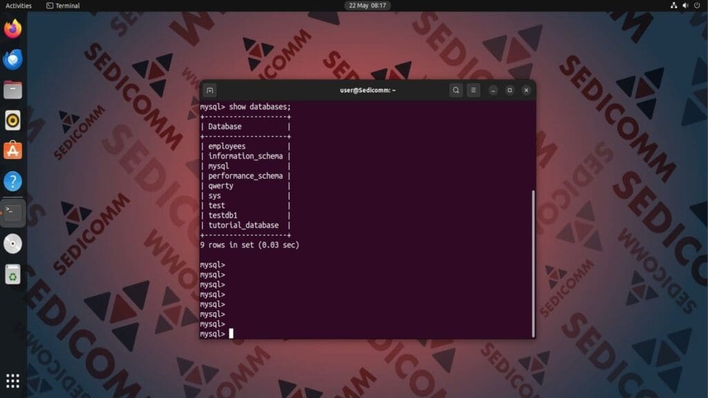Open the terminal hamburger menu
The width and height of the screenshot is (708, 398).
pyautogui.click(x=473, y=90)
